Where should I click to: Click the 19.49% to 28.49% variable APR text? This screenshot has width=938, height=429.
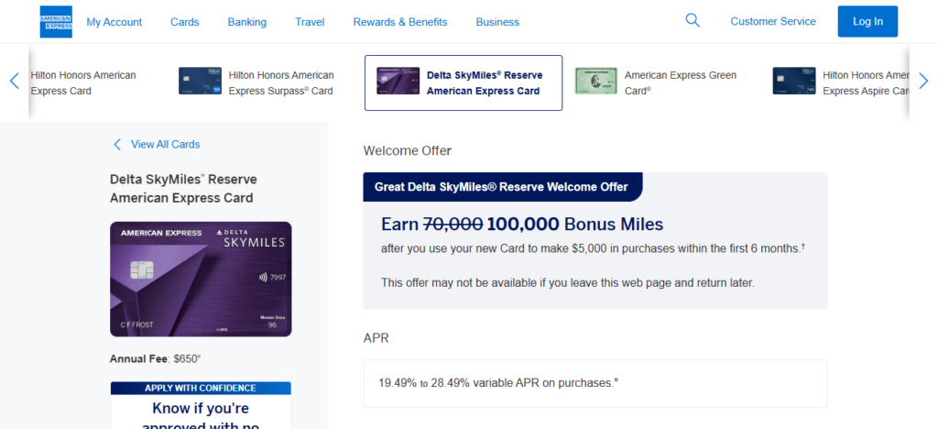(498, 383)
